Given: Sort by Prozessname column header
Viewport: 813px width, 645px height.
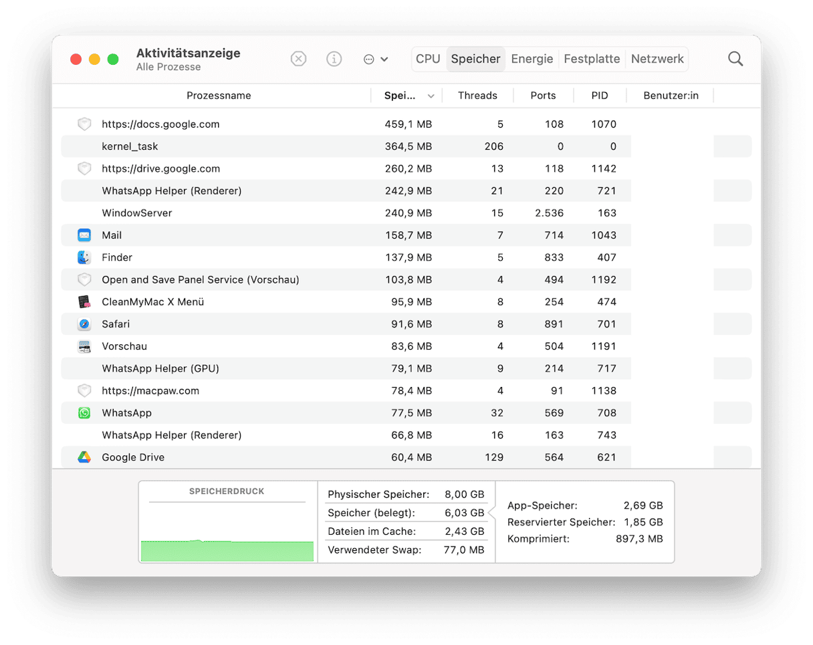Looking at the screenshot, I should [219, 96].
